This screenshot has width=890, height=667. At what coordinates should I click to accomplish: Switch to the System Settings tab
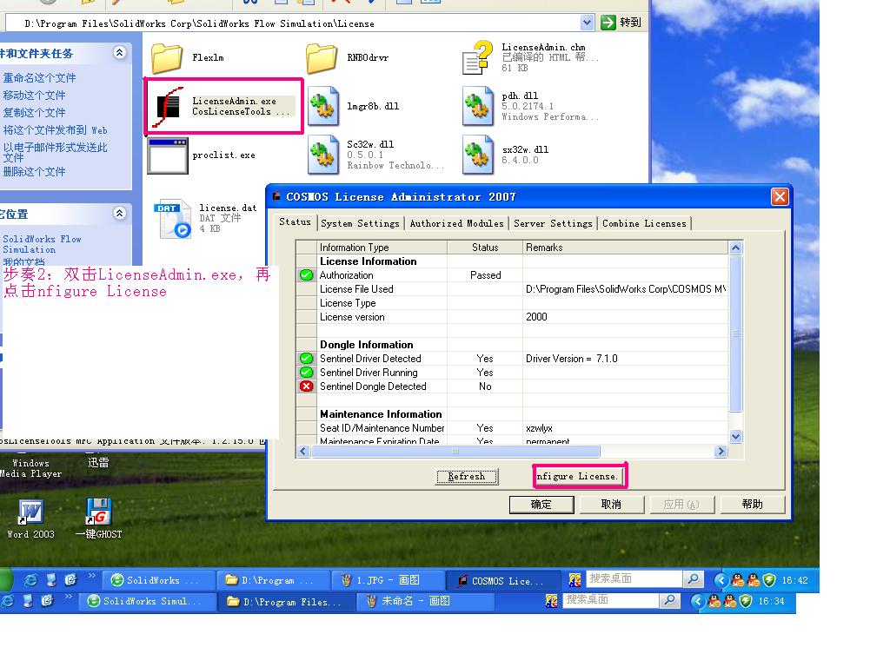[x=361, y=223]
